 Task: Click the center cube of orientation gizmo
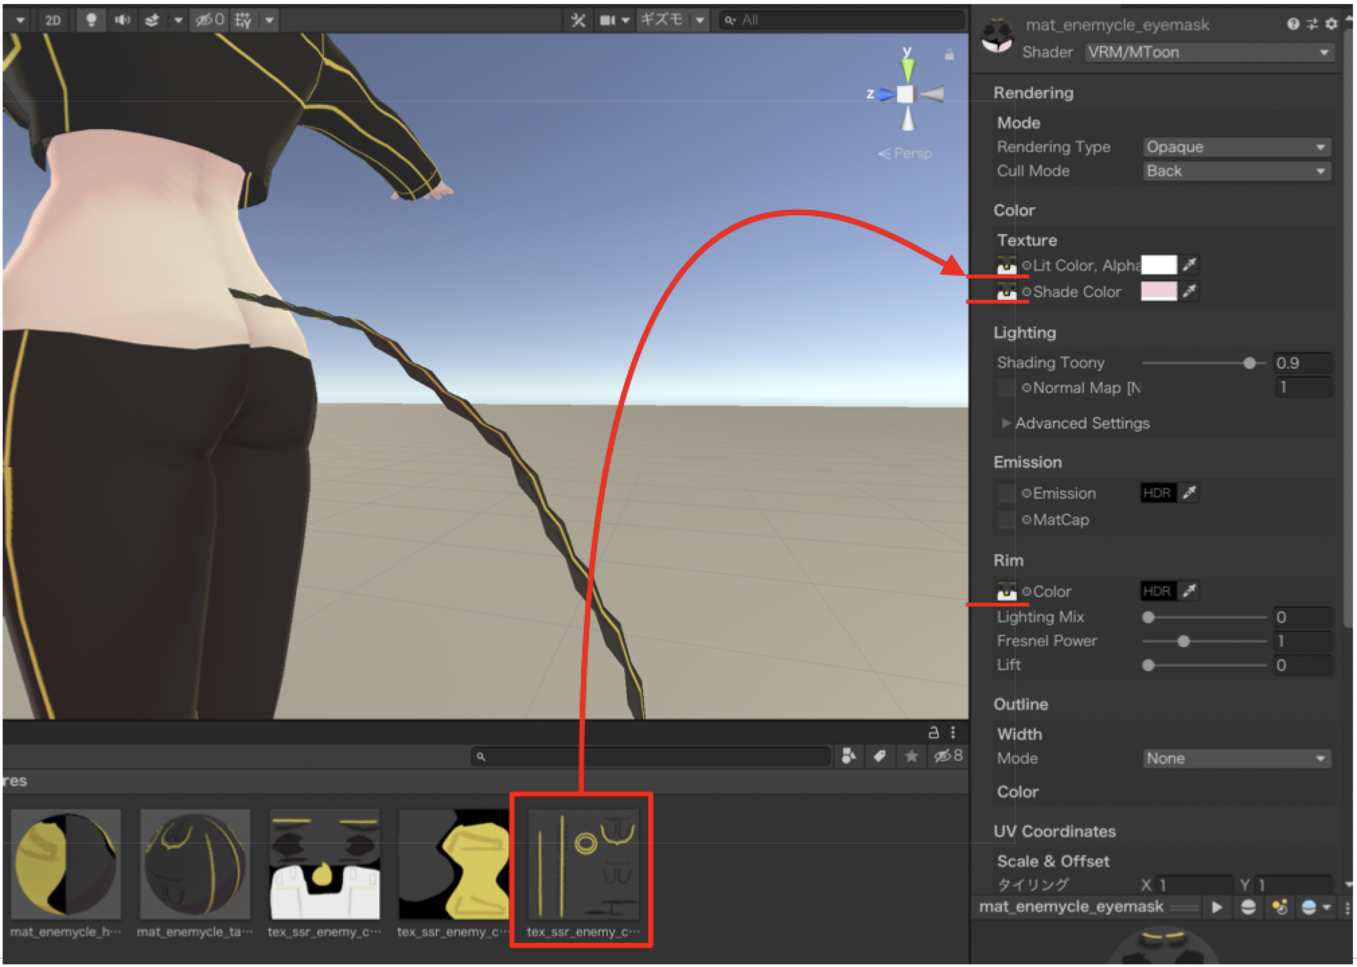(906, 94)
